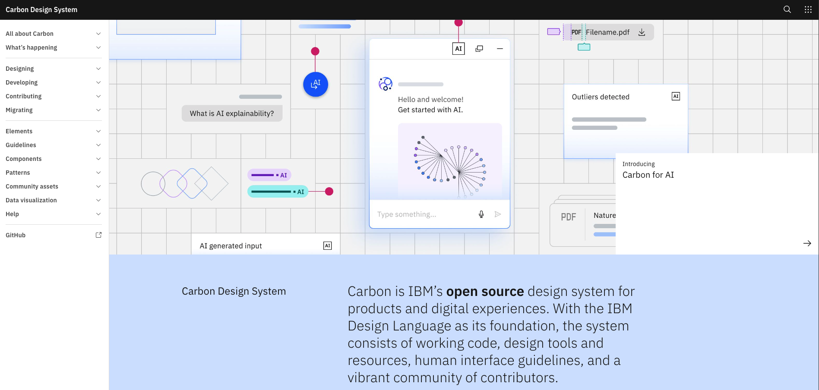Open the GitHub link in sidebar
Image resolution: width=819 pixels, height=390 pixels.
pyautogui.click(x=54, y=235)
